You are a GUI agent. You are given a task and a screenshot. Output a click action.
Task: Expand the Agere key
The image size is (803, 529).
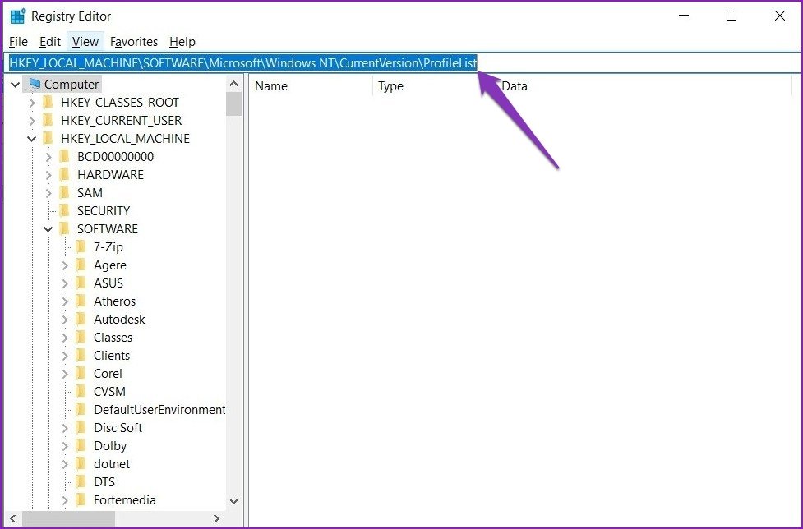(x=65, y=265)
